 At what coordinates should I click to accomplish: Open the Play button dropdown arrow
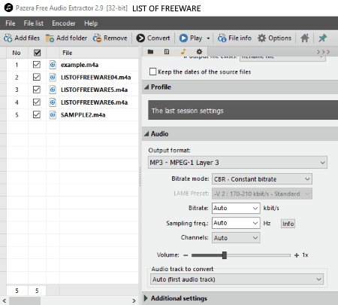[x=208, y=38]
